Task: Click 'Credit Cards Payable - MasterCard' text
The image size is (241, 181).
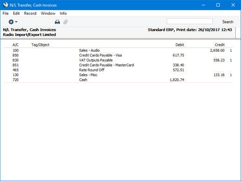Action: [106, 65]
